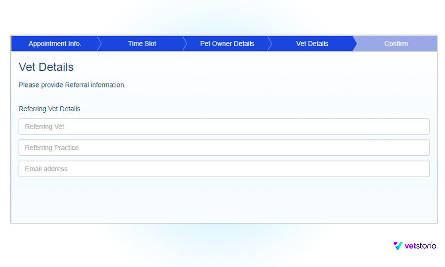Click the empty form area below Email address

224,200
